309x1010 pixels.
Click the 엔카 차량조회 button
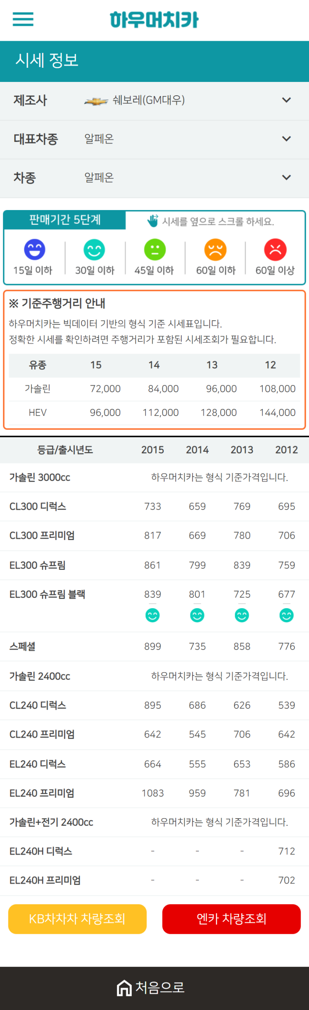point(231,919)
